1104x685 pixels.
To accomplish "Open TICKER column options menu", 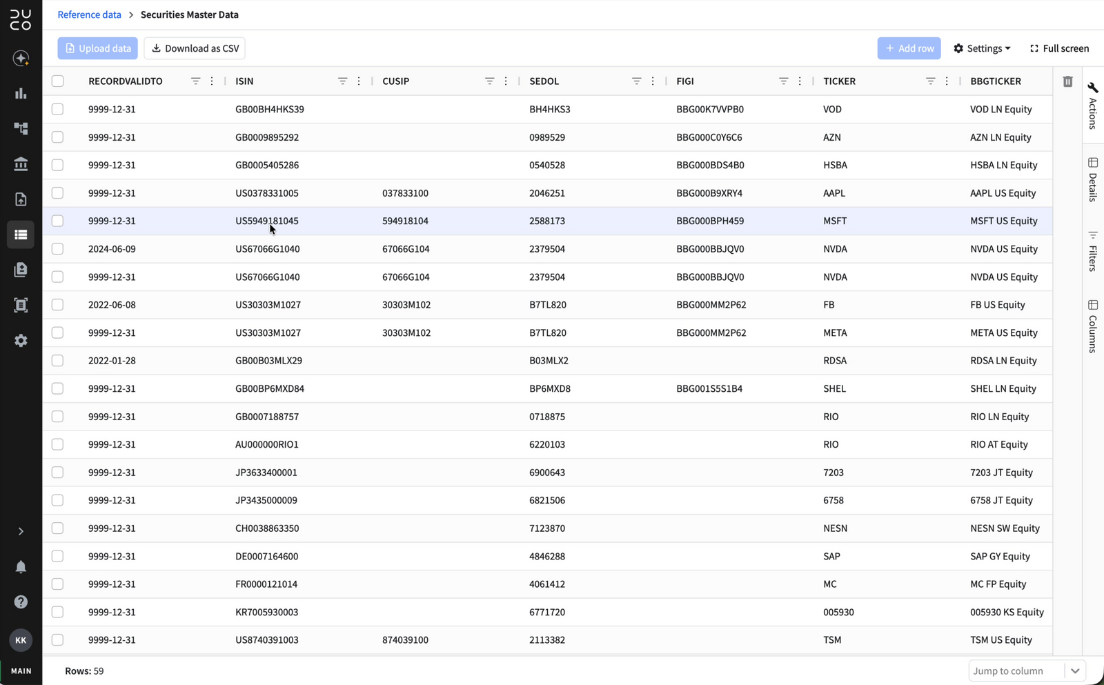I will (x=947, y=81).
